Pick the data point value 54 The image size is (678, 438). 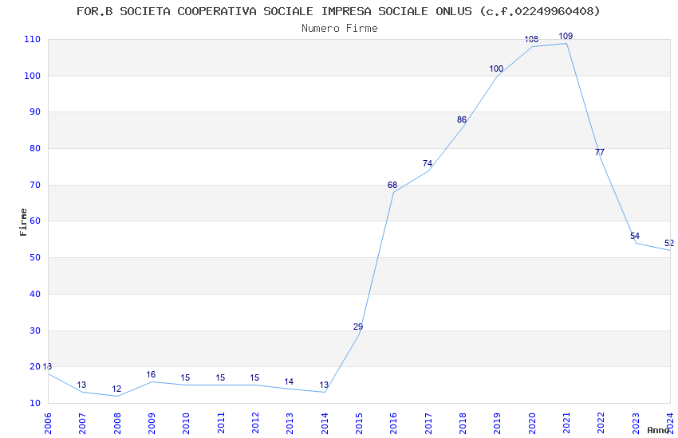click(x=635, y=236)
